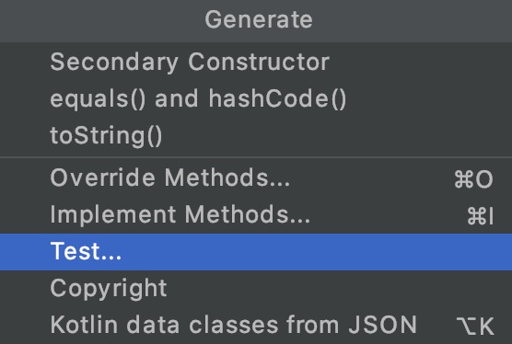Select the Copyright menu row

click(256, 289)
